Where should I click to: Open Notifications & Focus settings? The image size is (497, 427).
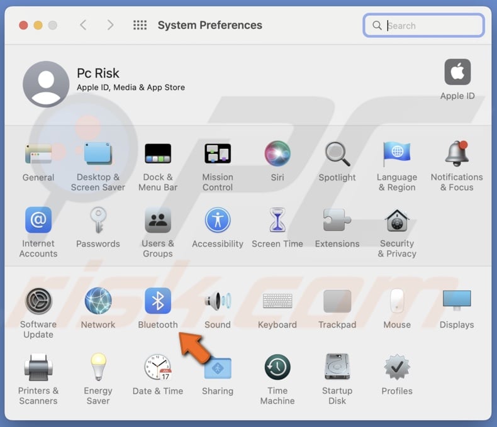coord(457,154)
